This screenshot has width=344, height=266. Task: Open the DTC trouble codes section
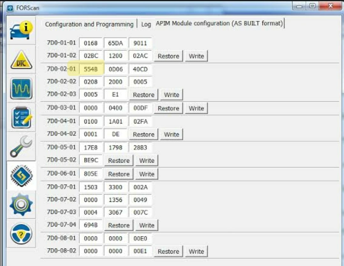coord(21,59)
